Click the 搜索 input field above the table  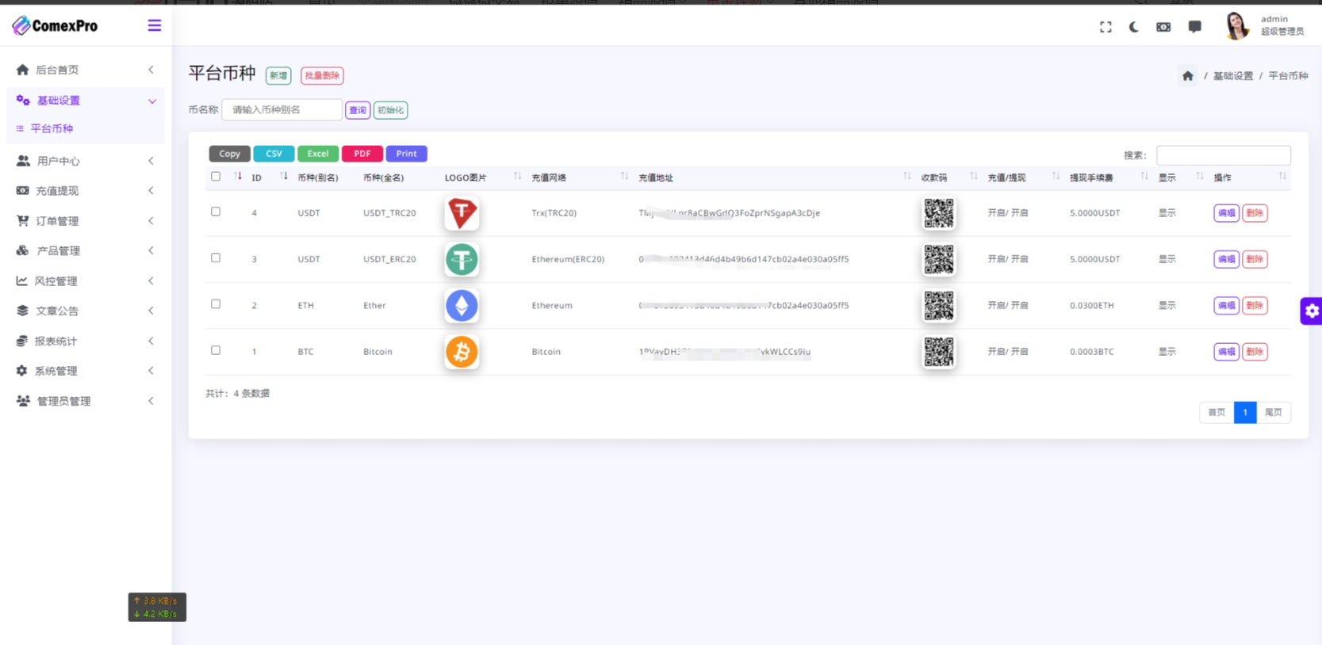[x=1223, y=155]
